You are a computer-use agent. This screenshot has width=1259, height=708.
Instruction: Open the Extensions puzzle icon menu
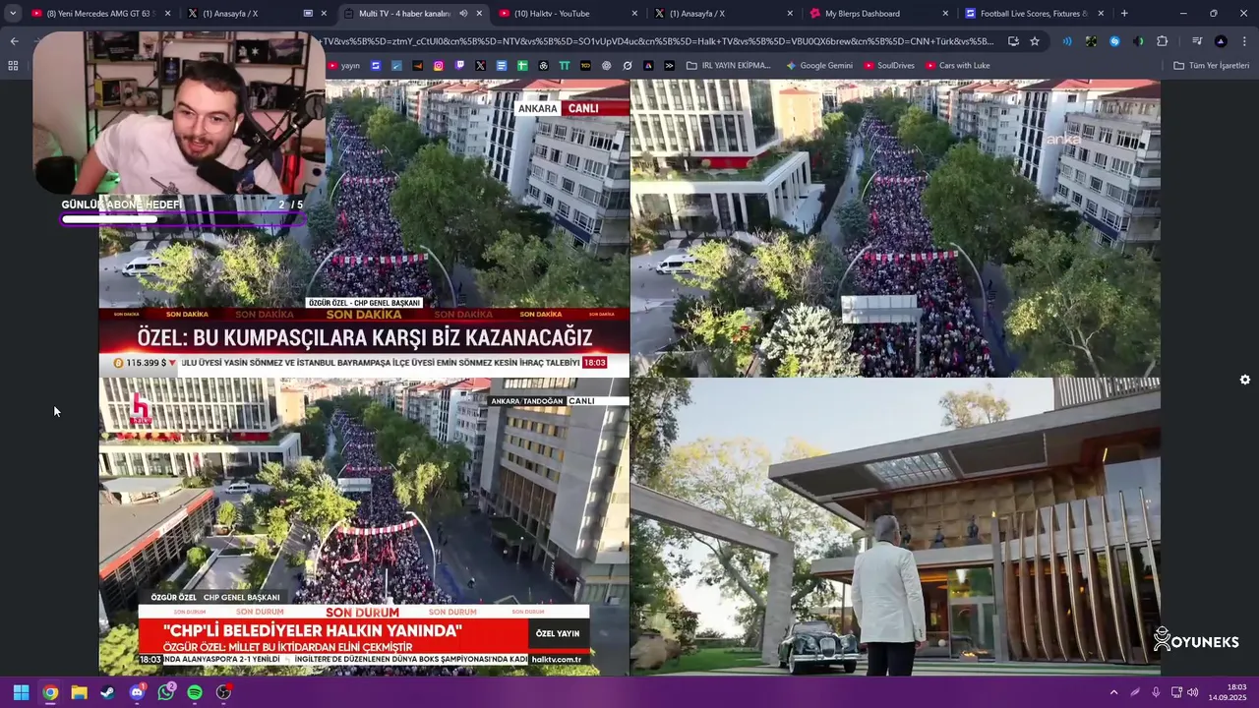tap(1163, 41)
